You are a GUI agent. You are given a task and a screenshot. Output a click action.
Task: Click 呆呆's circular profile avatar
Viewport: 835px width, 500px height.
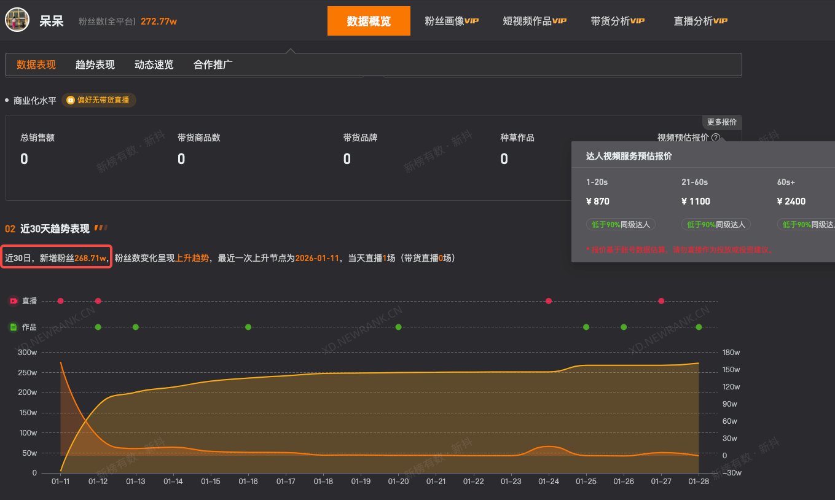tap(17, 19)
